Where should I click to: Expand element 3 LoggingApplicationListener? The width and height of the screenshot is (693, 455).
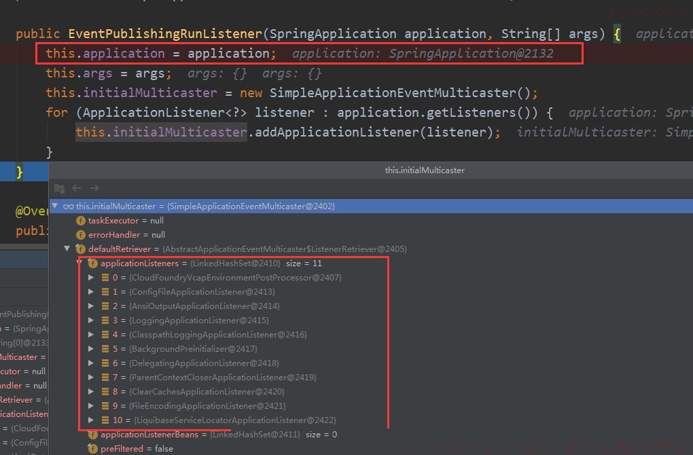pos(91,321)
